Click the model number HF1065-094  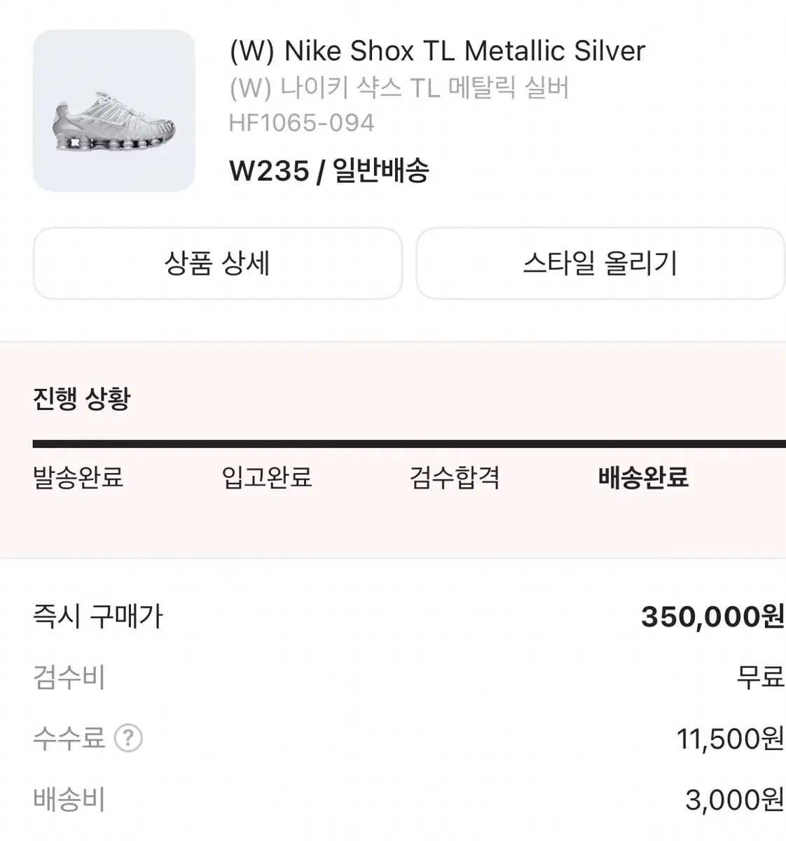coord(302,123)
